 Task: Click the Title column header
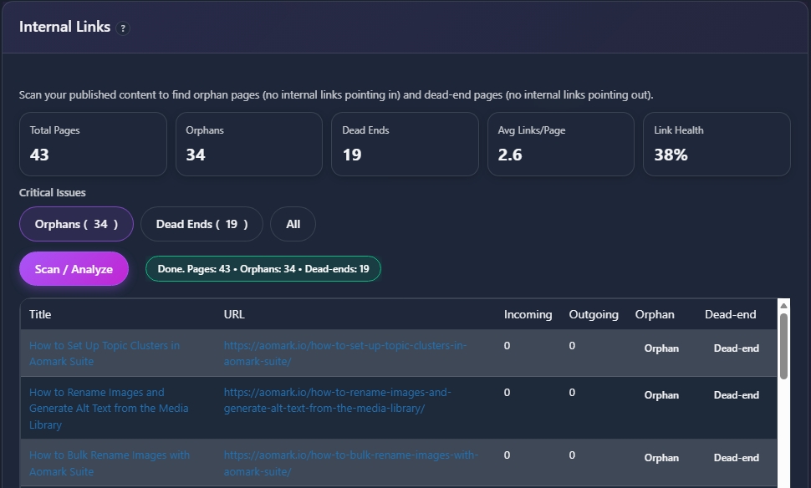pos(40,314)
